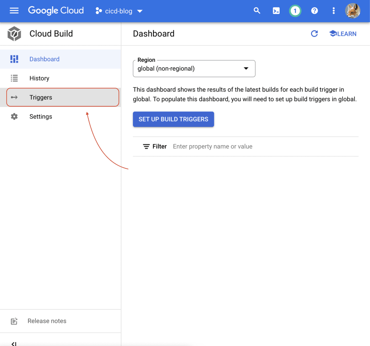Open the cicd-blog project selector
This screenshot has height=346, width=370.
[119, 11]
